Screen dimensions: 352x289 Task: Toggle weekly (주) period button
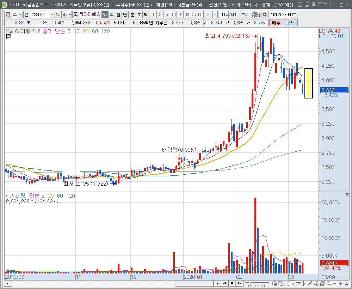point(112,14)
